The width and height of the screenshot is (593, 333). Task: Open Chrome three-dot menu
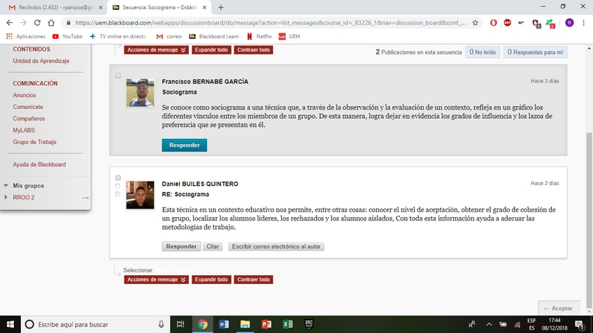point(583,22)
